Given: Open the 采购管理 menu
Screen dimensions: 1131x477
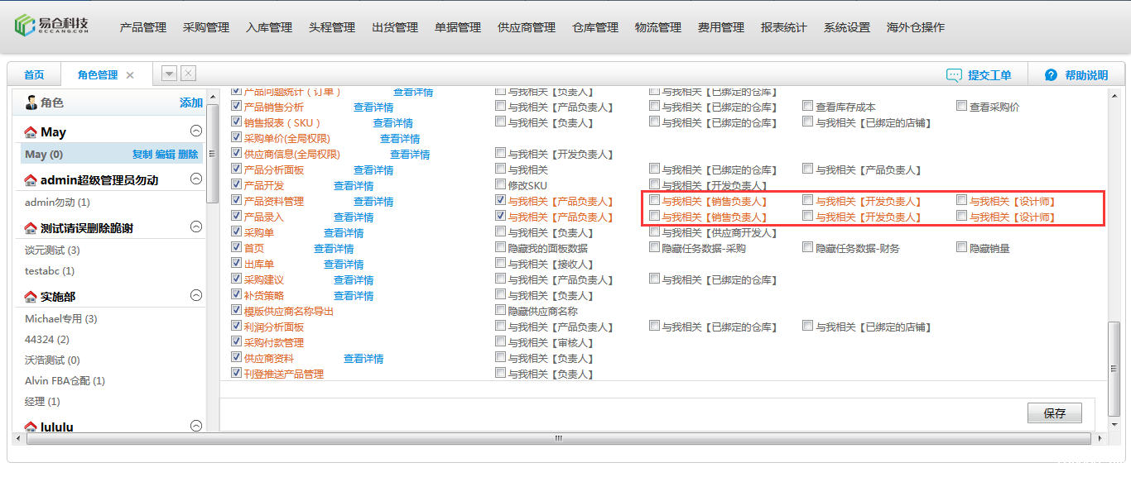Looking at the screenshot, I should [206, 27].
